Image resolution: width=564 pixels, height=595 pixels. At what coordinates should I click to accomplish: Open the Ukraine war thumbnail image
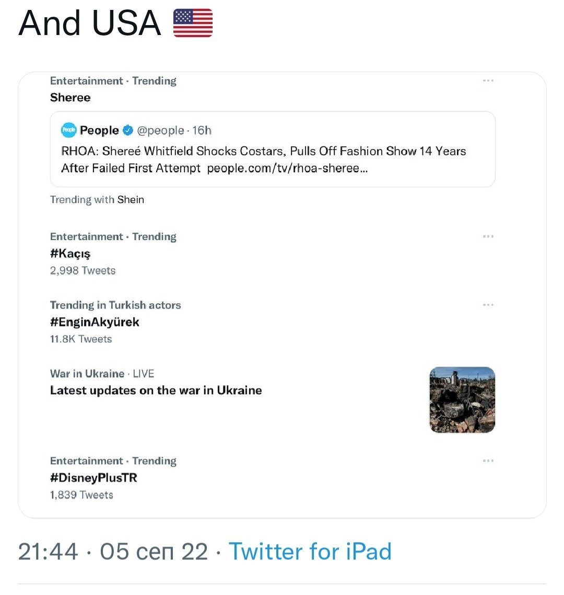coord(462,400)
